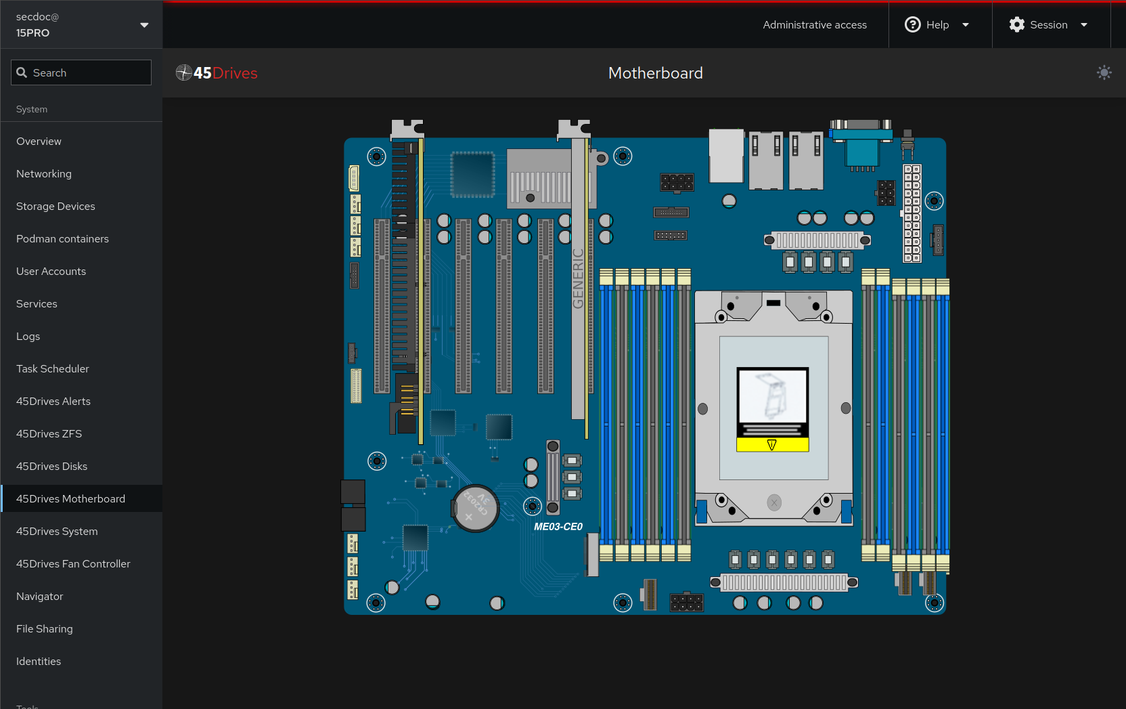Select the GENERIC expansion card

point(578,279)
